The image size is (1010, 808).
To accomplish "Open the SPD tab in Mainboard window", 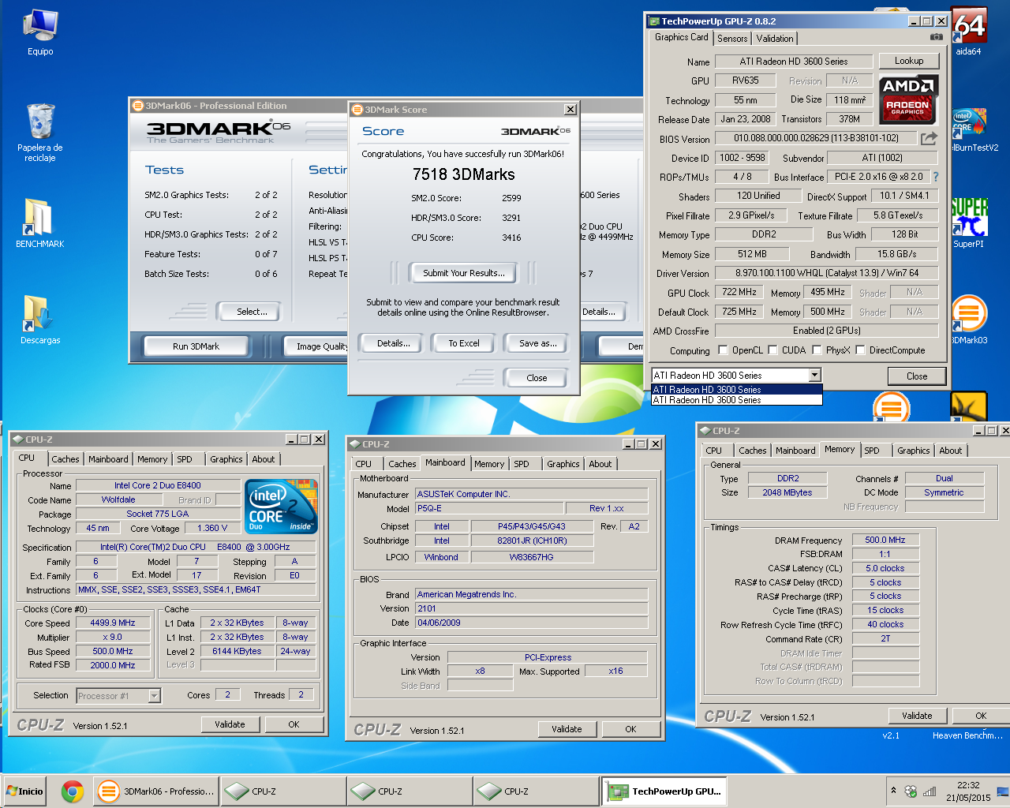I will click(522, 464).
